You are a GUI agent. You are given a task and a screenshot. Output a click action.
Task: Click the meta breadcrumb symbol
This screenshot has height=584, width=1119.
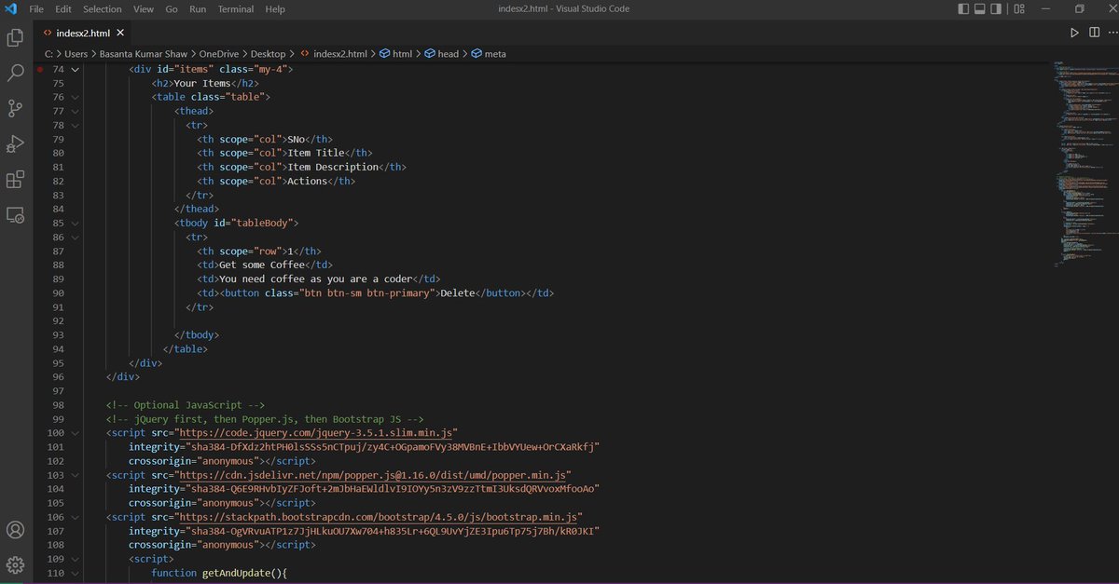(x=495, y=54)
